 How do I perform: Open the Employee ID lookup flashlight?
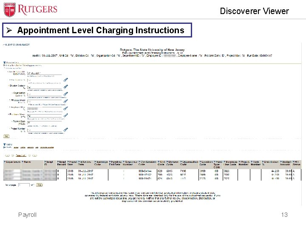pos(65,108)
